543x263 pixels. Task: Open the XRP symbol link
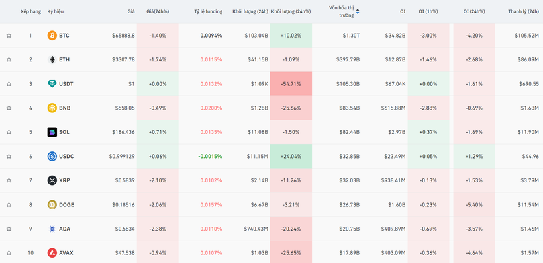pos(64,180)
